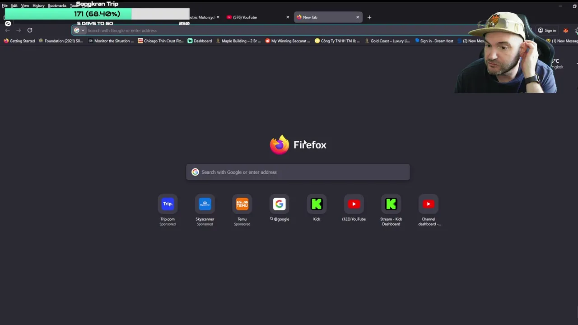Open the Maple Building bookmark
578x325 pixels.
238,41
